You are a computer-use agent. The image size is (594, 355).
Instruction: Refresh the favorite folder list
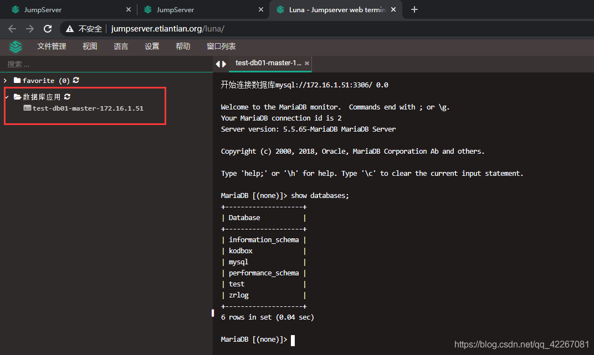(76, 80)
